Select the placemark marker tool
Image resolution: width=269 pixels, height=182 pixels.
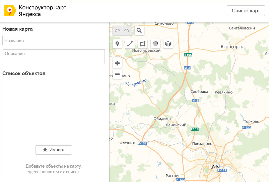pyautogui.click(x=117, y=44)
